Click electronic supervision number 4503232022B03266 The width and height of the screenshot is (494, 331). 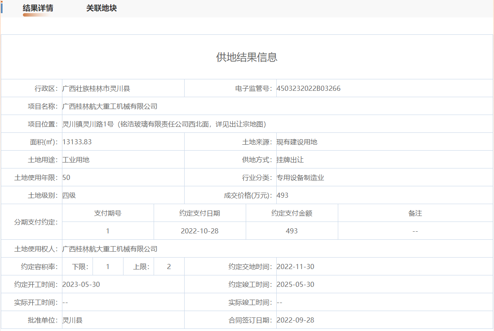(308, 89)
